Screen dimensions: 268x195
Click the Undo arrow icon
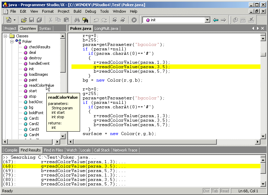pyautogui.click(x=97, y=20)
